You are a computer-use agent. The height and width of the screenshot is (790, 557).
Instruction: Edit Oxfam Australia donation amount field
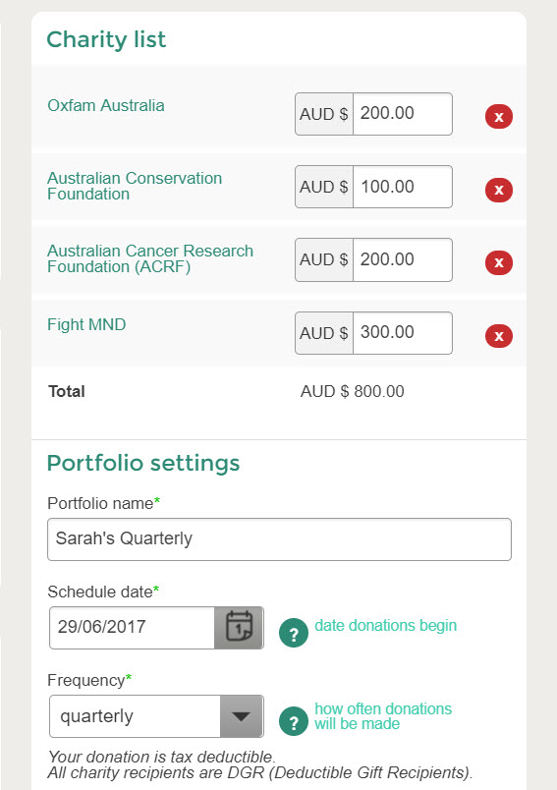[x=403, y=114]
